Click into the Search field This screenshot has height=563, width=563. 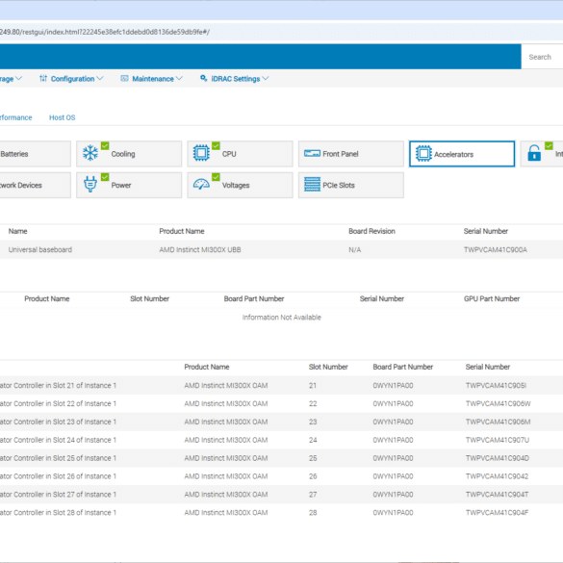click(542, 57)
